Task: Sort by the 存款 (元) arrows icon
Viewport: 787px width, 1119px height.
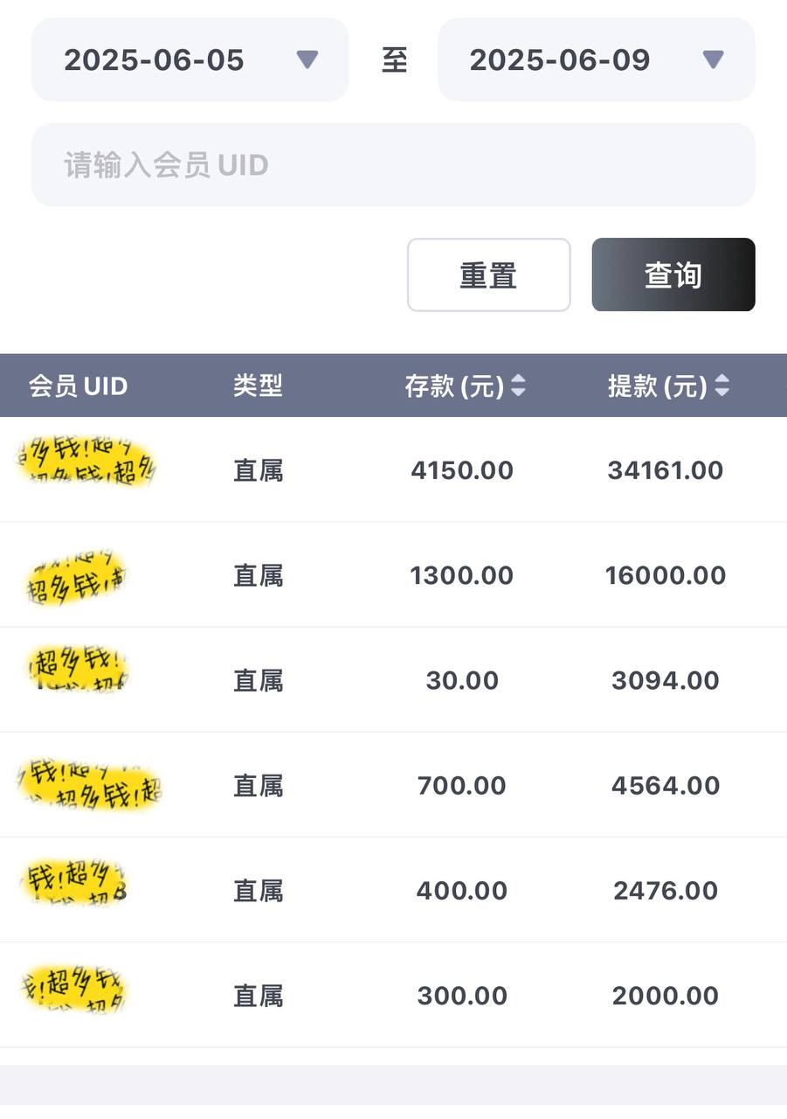Action: click(519, 386)
